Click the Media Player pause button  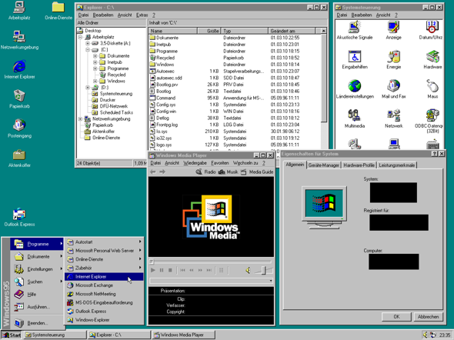click(162, 270)
